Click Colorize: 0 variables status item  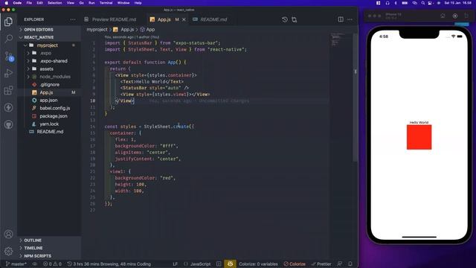coord(258,264)
